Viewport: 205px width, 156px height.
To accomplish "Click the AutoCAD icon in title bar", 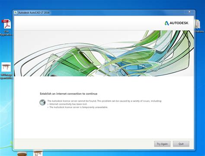I will click(16, 13).
